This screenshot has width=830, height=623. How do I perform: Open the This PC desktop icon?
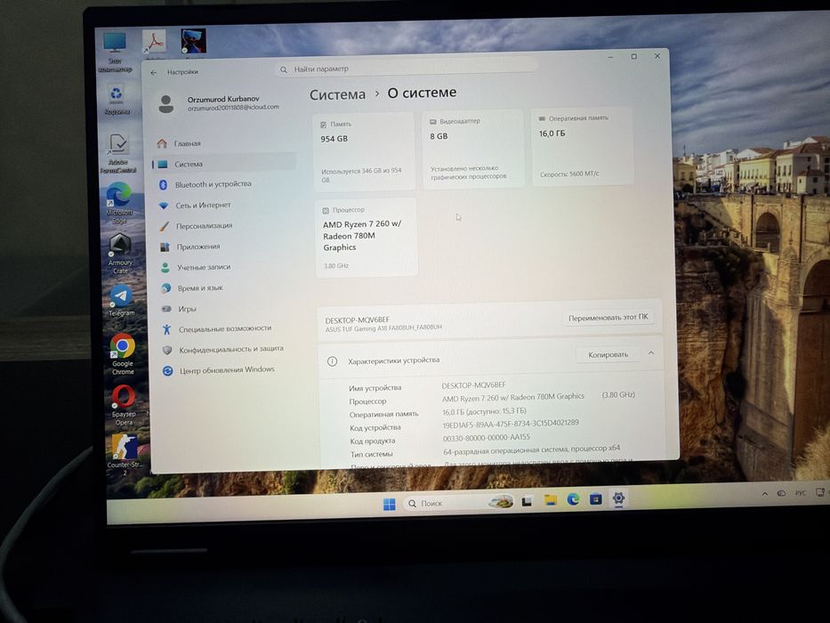point(115,52)
